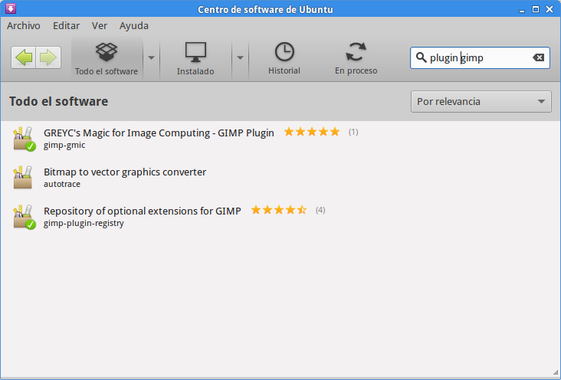View En proceso activity

356,58
